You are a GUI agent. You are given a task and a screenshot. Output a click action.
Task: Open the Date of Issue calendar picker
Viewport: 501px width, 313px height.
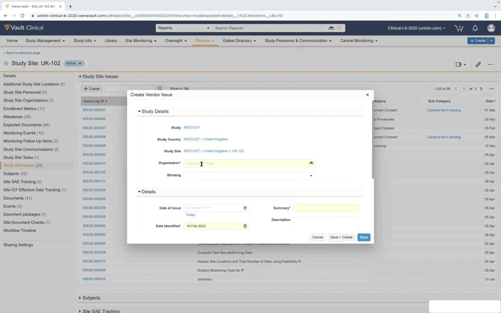[245, 208]
